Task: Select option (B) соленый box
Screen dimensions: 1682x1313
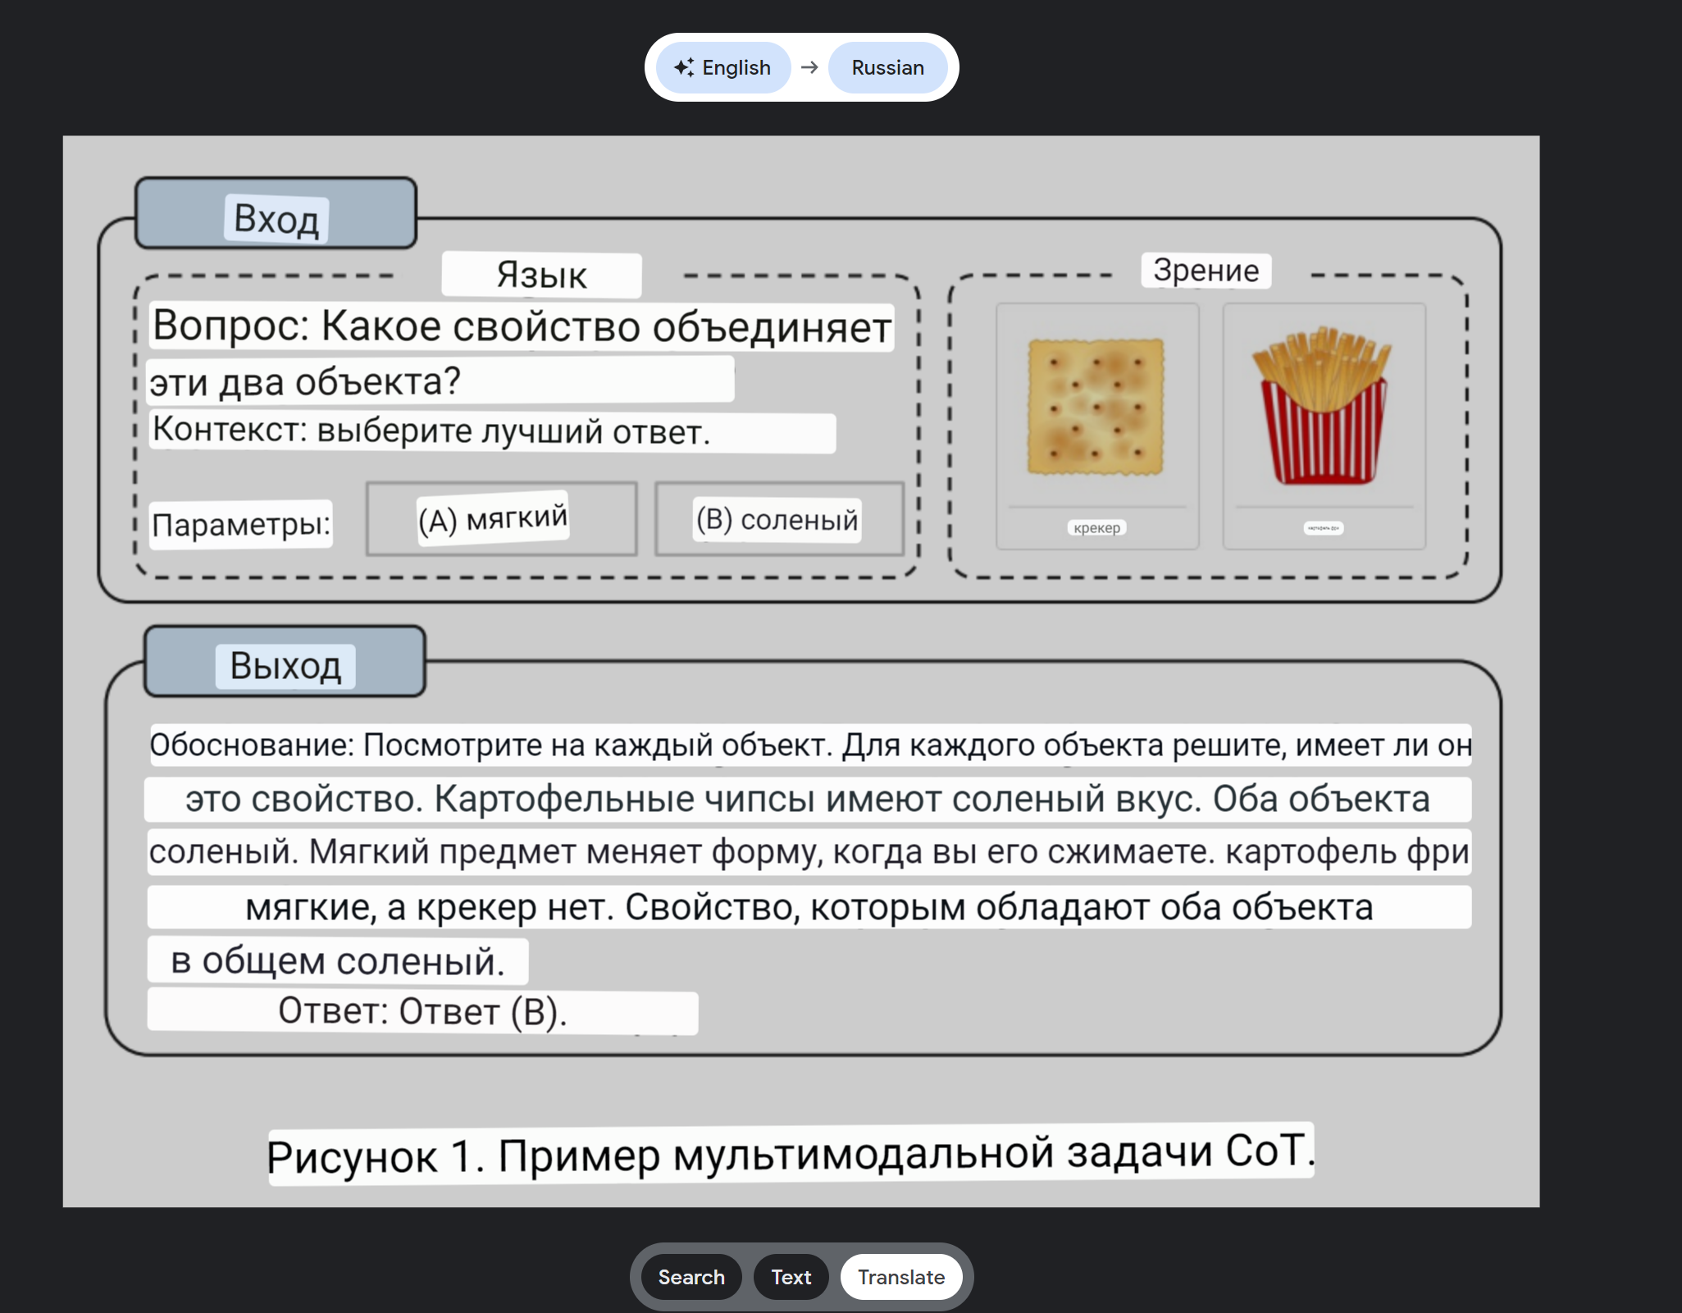Action: pyautogui.click(x=778, y=519)
